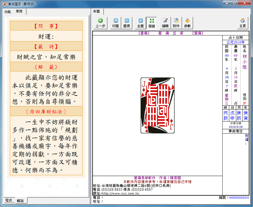Click the 占卜日期 header cell

pyautogui.click(x=235, y=37)
